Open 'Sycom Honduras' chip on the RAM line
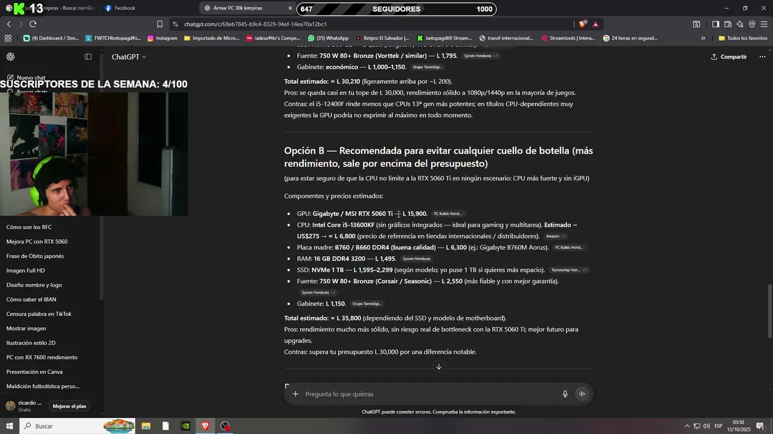The width and height of the screenshot is (773, 434). coord(416,259)
